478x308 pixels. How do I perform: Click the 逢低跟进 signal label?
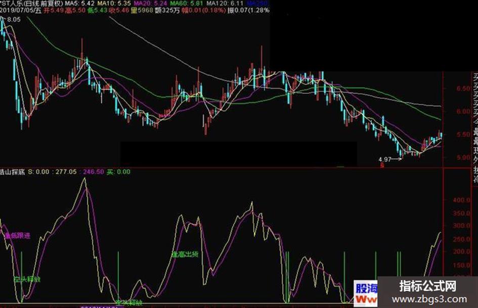click(x=18, y=235)
